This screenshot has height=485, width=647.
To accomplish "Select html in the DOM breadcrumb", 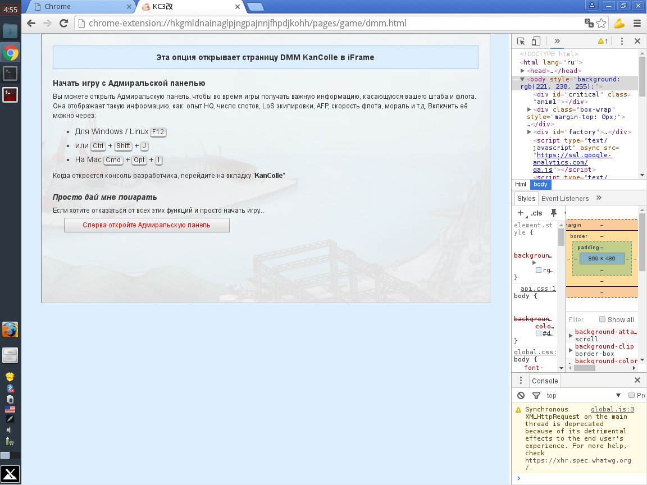I will tap(521, 184).
